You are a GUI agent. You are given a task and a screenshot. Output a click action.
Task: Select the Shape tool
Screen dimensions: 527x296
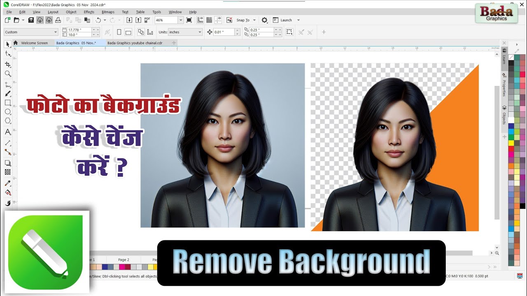click(8, 54)
